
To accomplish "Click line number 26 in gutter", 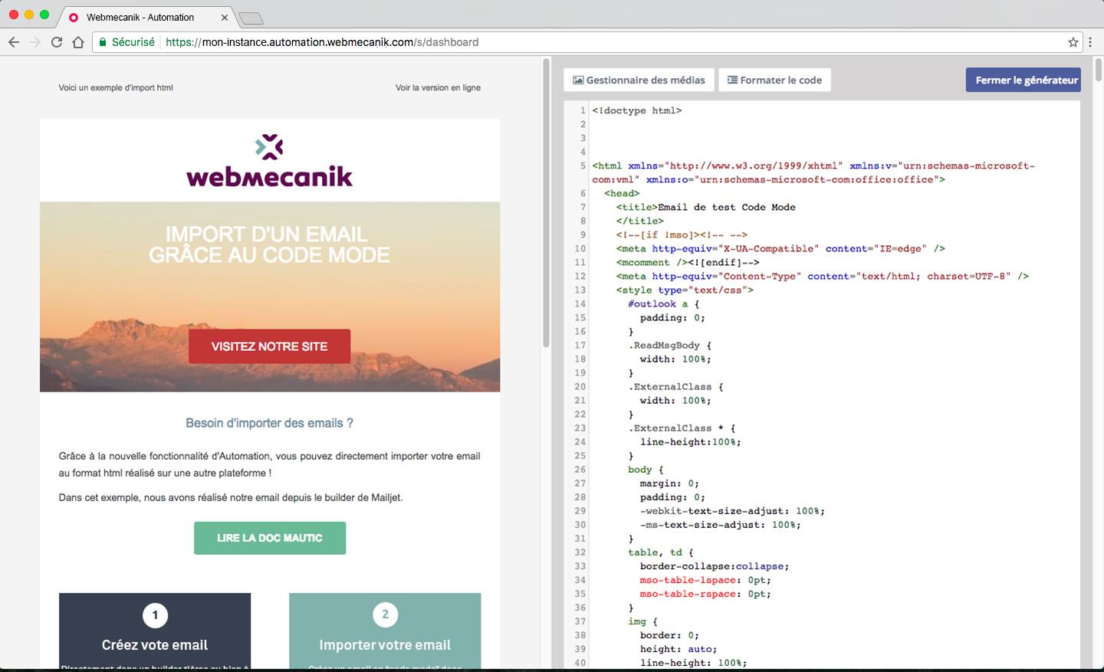I will pyautogui.click(x=580, y=470).
